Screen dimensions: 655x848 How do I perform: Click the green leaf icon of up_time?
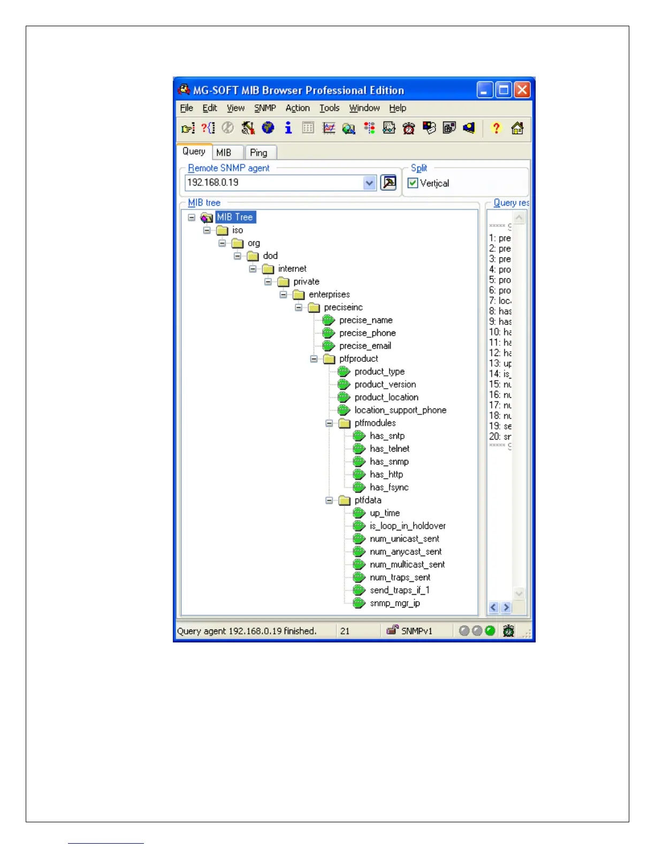tap(359, 513)
